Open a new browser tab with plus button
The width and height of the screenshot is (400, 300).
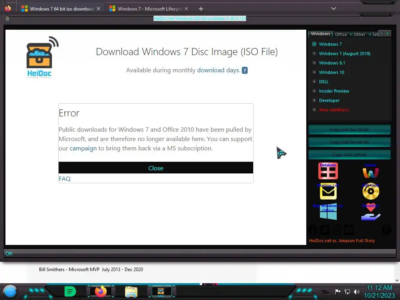click(201, 9)
